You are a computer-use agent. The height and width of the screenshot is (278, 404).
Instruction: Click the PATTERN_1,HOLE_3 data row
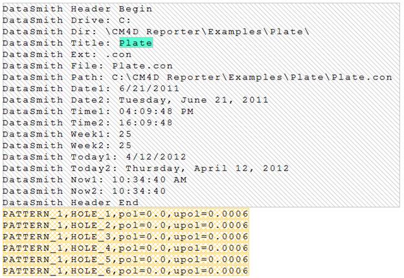click(x=126, y=237)
